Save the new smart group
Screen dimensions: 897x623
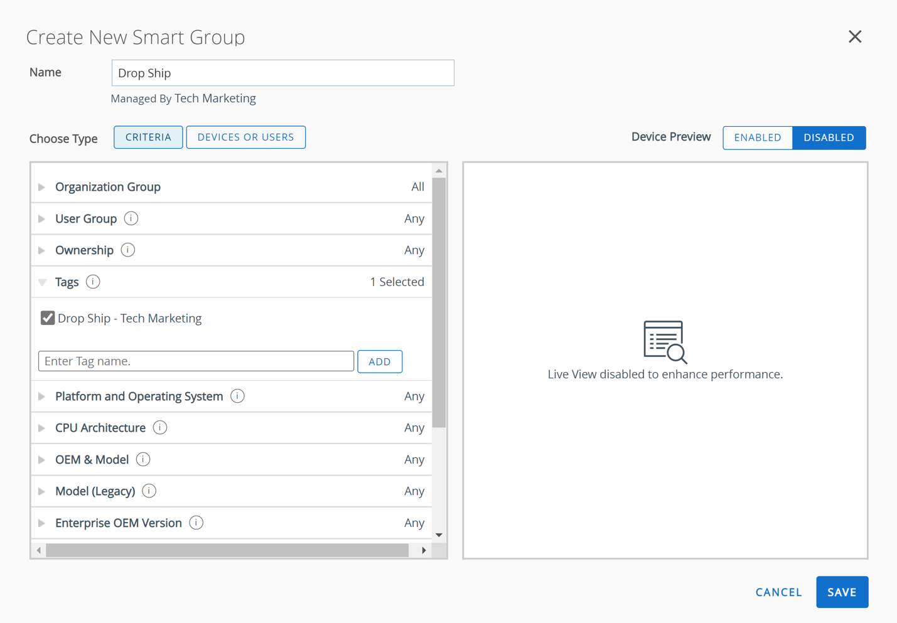(842, 592)
